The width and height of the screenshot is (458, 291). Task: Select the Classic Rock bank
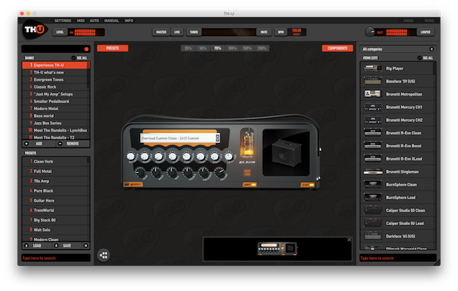(55, 87)
